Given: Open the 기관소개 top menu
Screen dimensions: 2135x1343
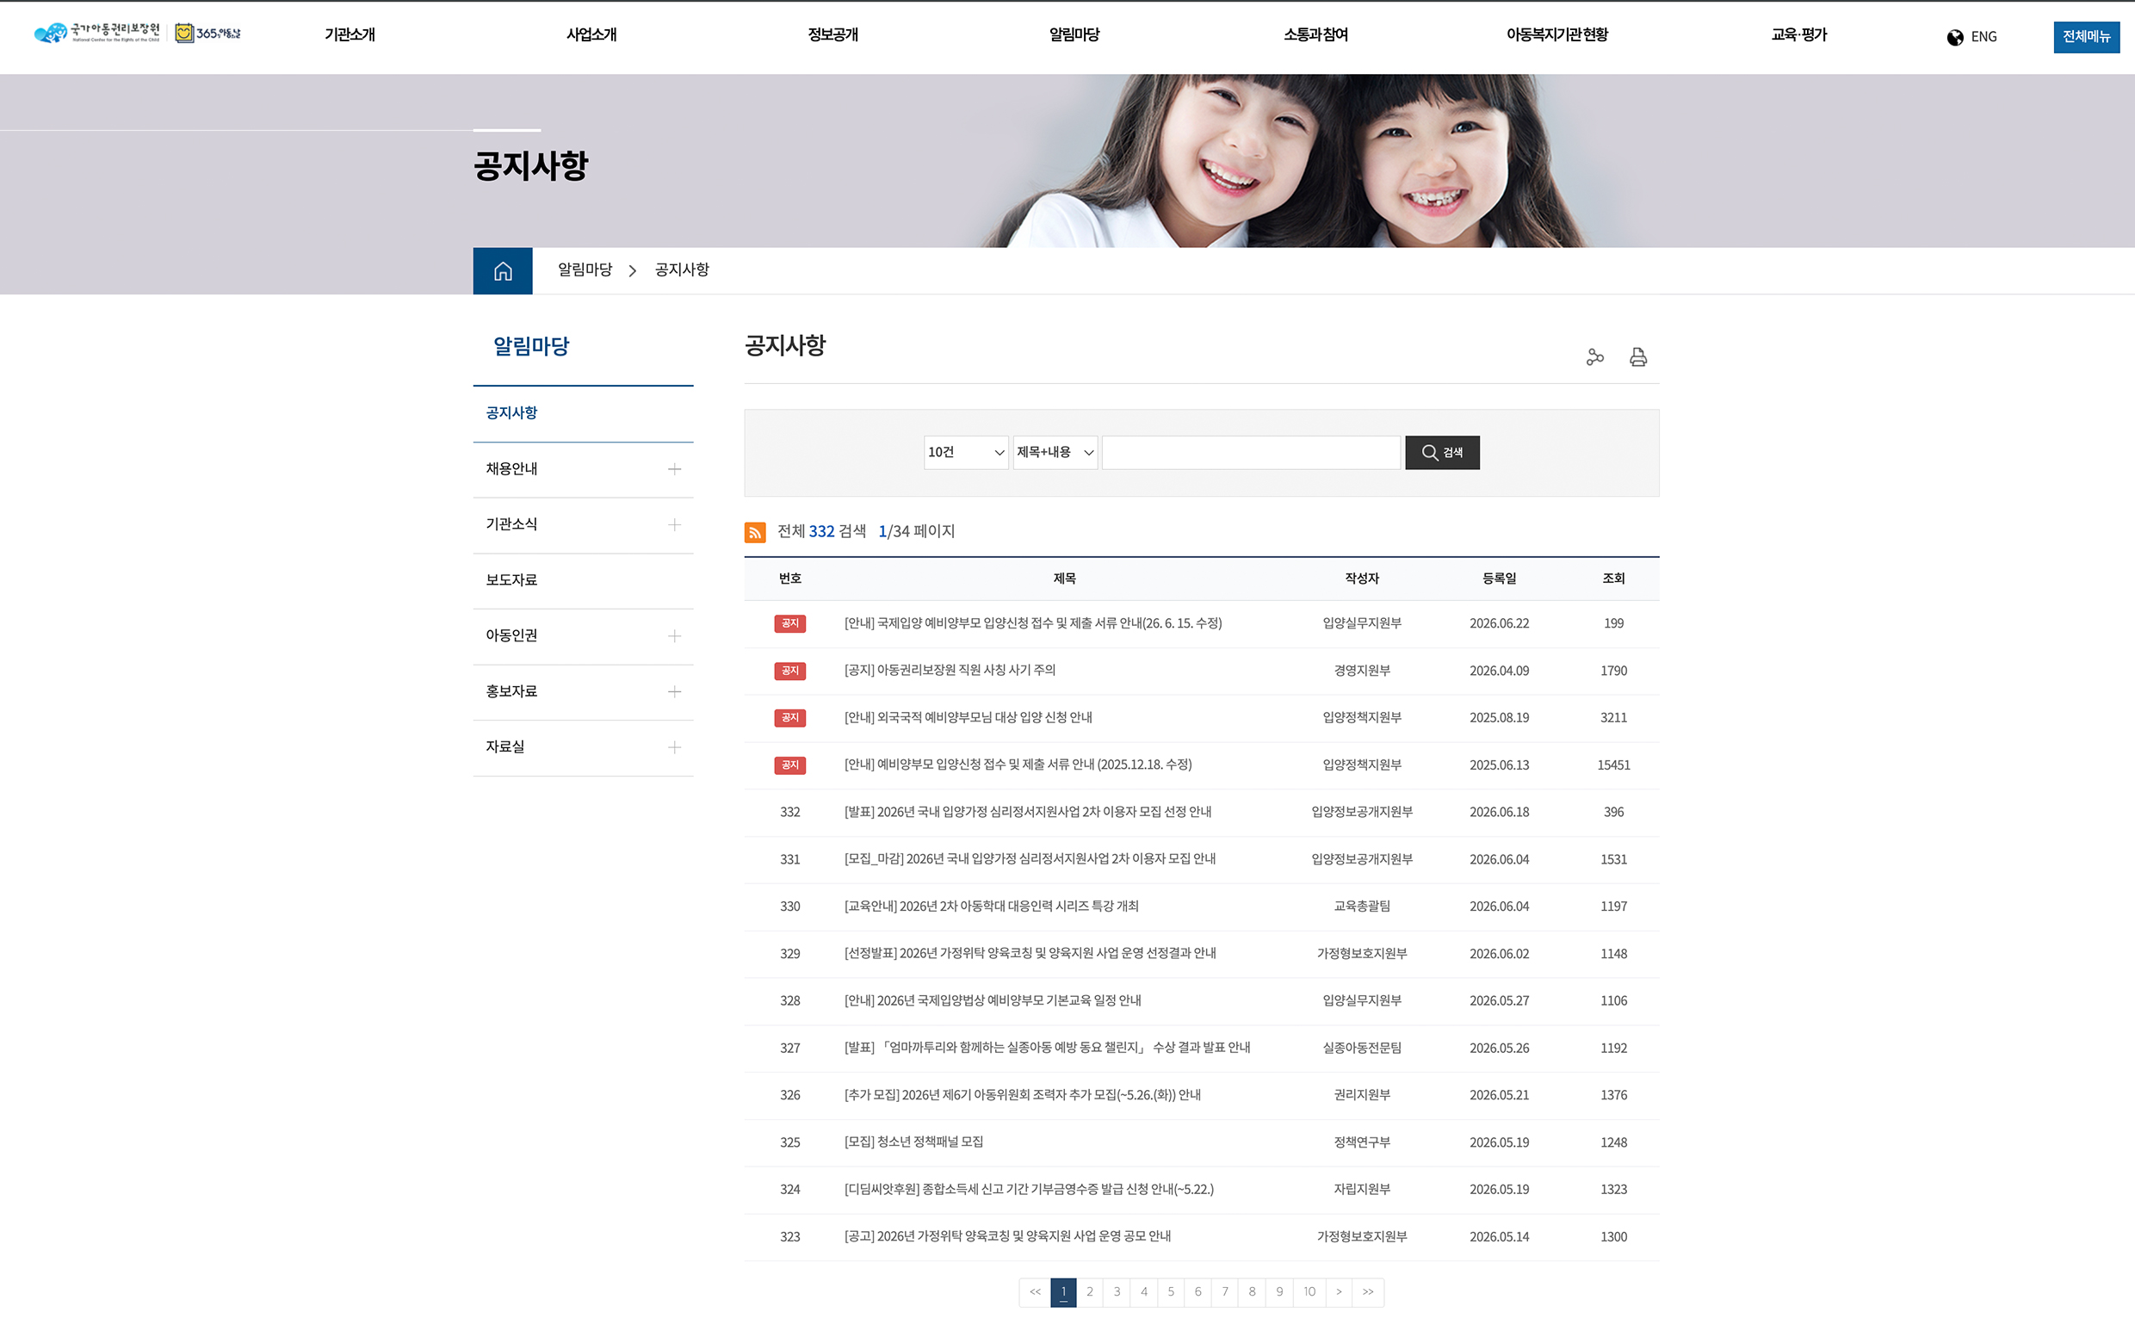Looking at the screenshot, I should click(x=350, y=34).
